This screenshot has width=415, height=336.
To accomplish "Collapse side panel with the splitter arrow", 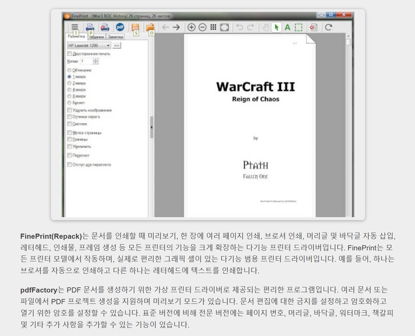I will coord(152,127).
